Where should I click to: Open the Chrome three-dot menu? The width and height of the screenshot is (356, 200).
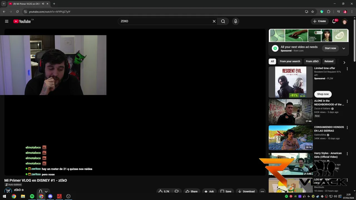pyautogui.click(x=352, y=12)
